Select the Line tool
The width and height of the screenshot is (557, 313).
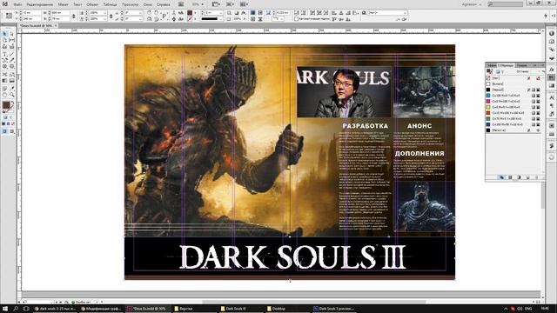pos(11,54)
